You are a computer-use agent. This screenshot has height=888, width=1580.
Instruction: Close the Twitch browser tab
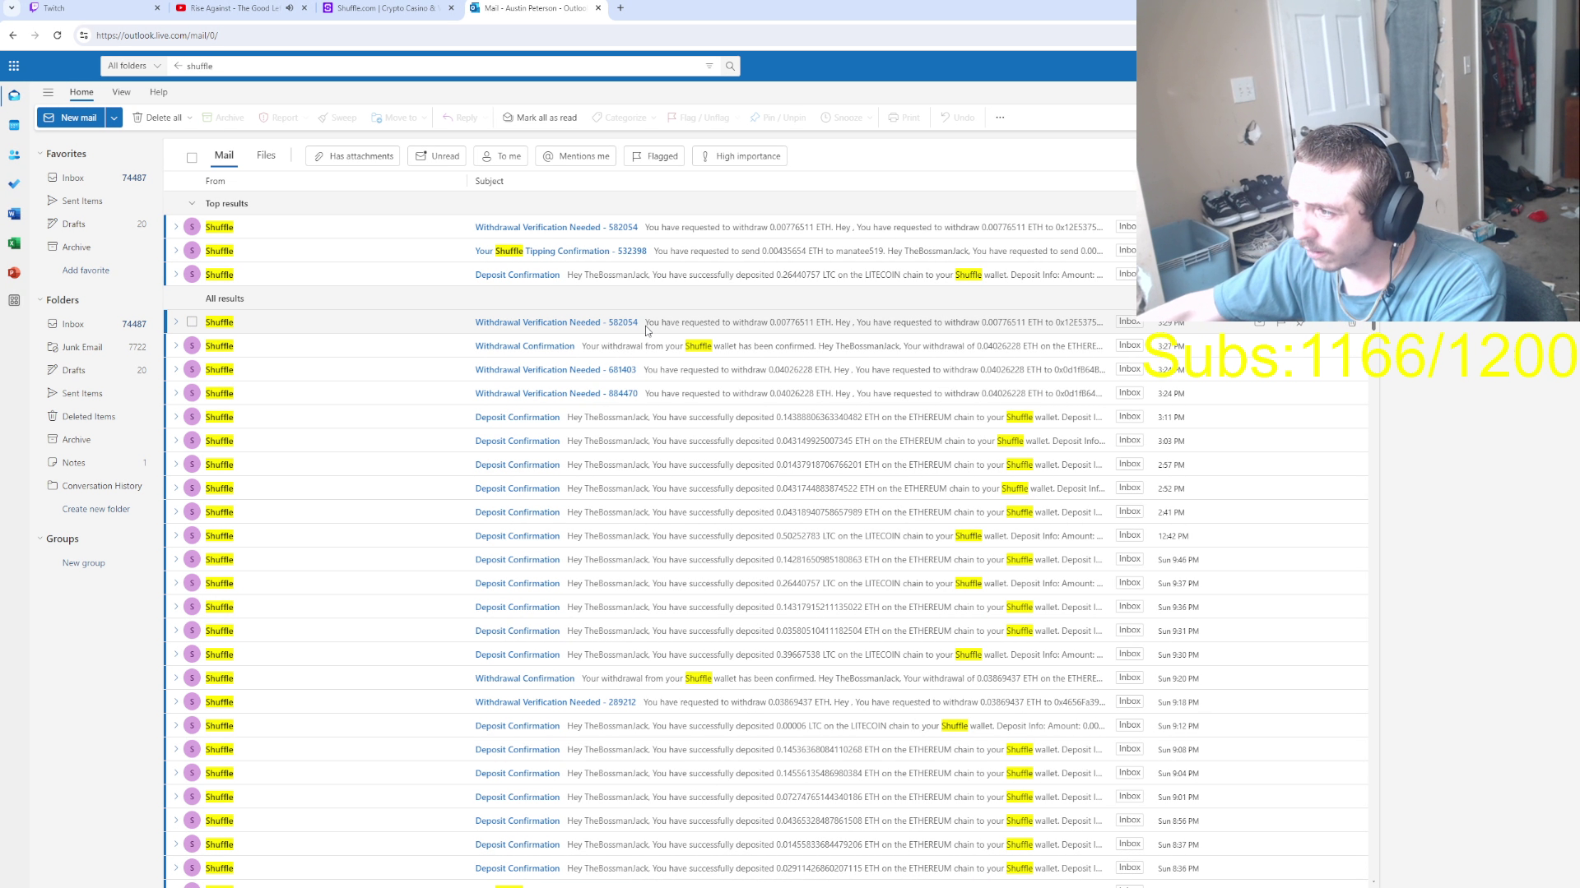[x=157, y=8]
